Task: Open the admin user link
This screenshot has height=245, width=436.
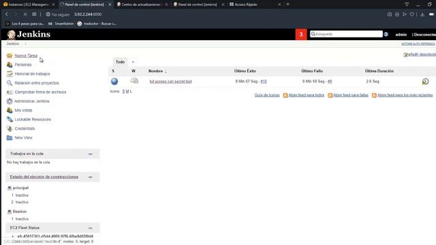Action: 401,35
